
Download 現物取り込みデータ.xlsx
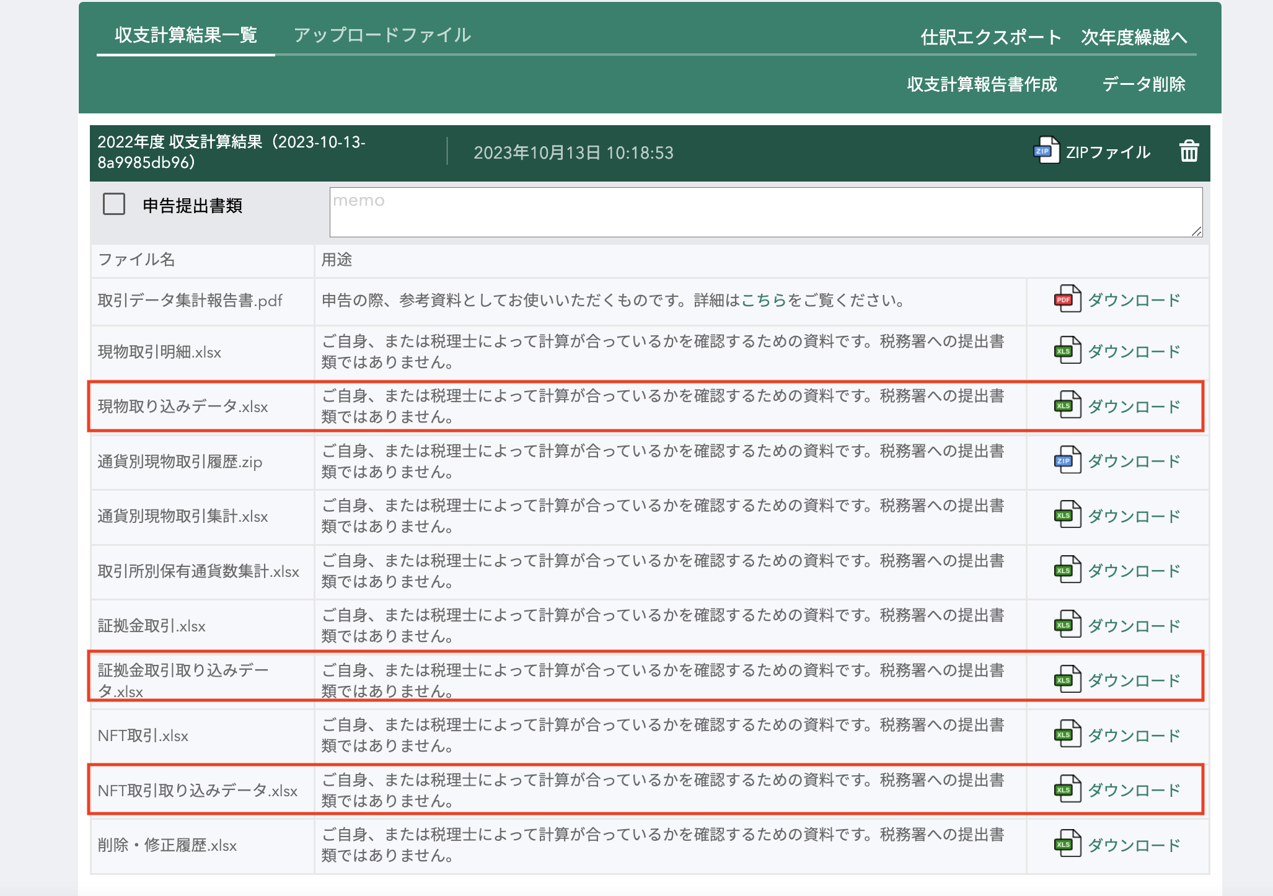pos(1134,406)
